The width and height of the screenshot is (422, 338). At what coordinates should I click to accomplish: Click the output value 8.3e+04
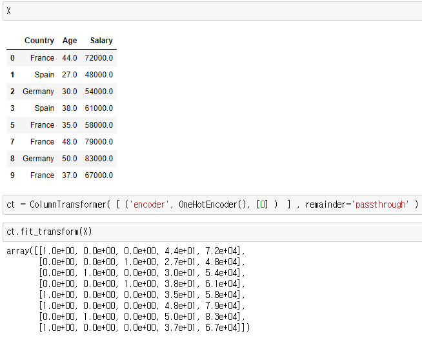click(221, 317)
